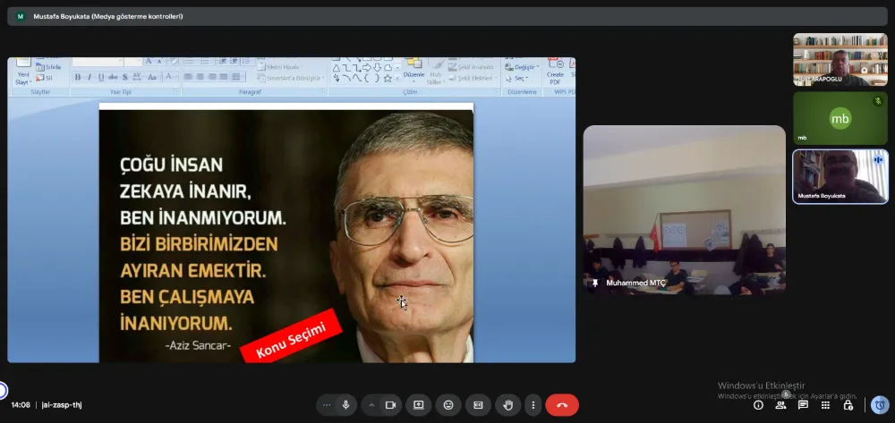895x423 pixels.
Task: Center text in Paragraf group
Action: (x=200, y=77)
